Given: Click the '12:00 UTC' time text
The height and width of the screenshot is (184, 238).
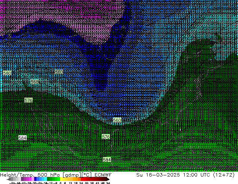Looking at the screenshot, I should click(196, 175).
